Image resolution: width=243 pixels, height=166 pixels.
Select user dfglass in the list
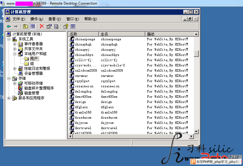(x=81, y=107)
